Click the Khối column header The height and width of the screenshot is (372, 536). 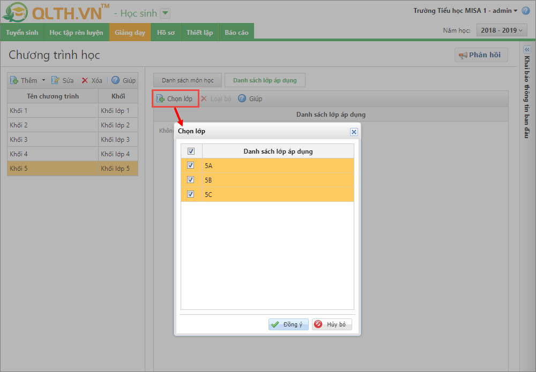pos(118,96)
